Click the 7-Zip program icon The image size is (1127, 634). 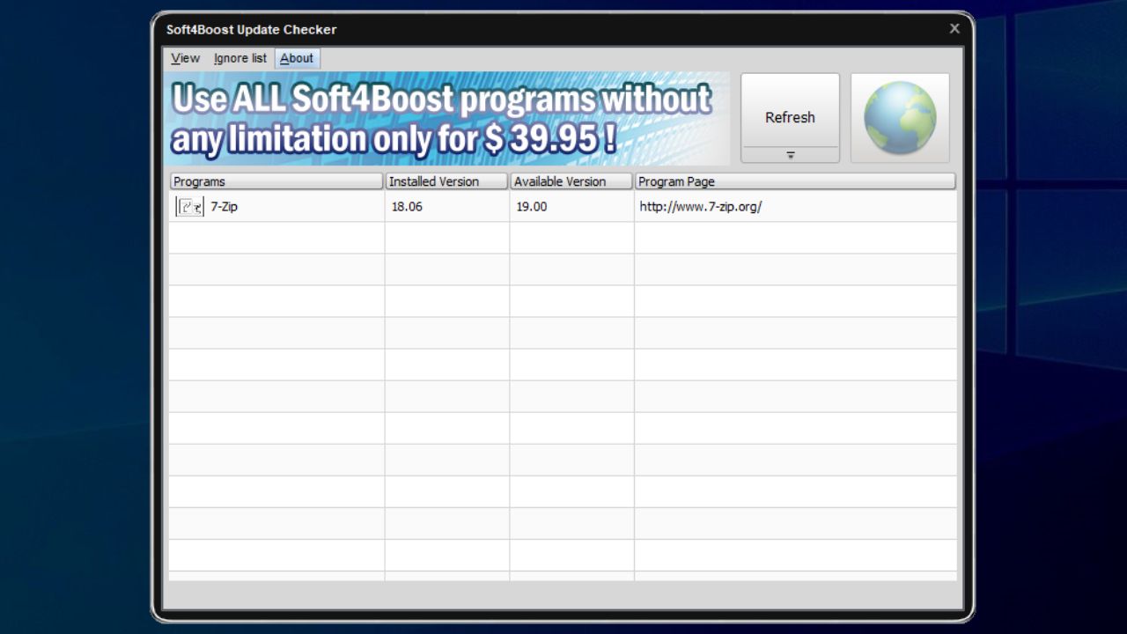tap(189, 207)
